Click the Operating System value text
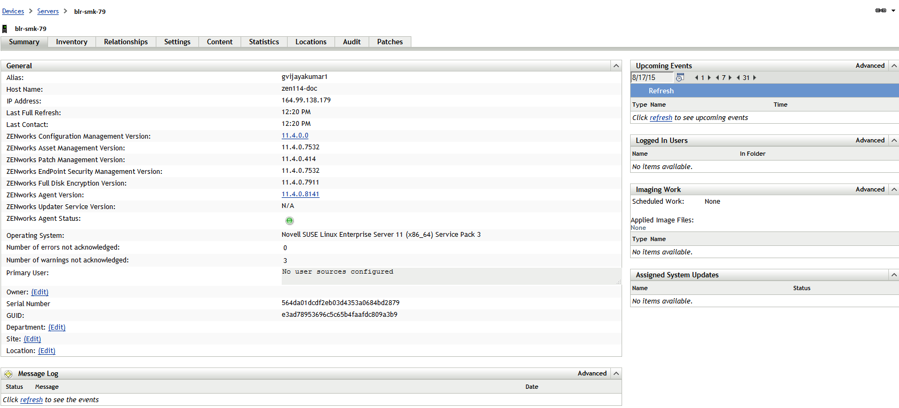The height and width of the screenshot is (408, 899). click(x=381, y=235)
